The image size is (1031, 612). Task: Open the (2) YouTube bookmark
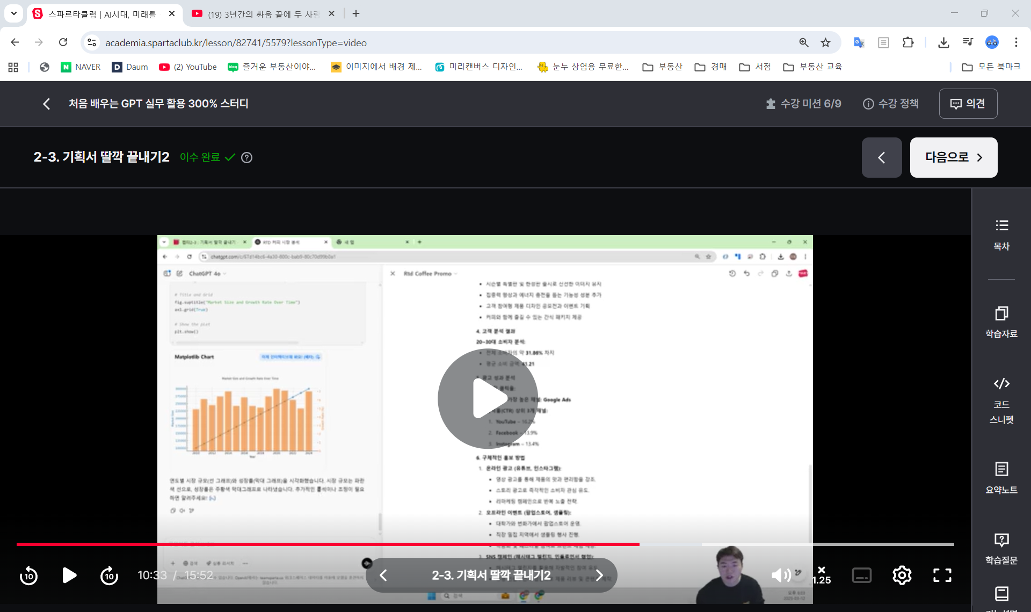click(188, 67)
